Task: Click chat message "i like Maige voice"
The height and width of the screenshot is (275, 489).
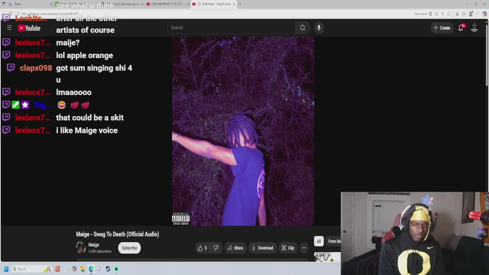Action: point(87,130)
